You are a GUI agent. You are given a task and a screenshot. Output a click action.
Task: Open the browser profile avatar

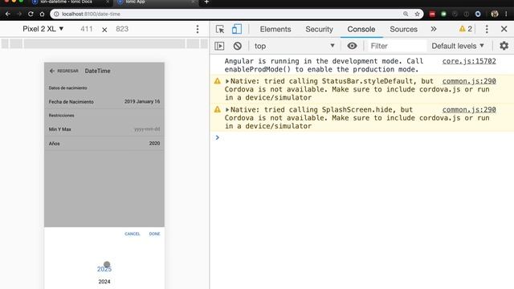click(495, 14)
